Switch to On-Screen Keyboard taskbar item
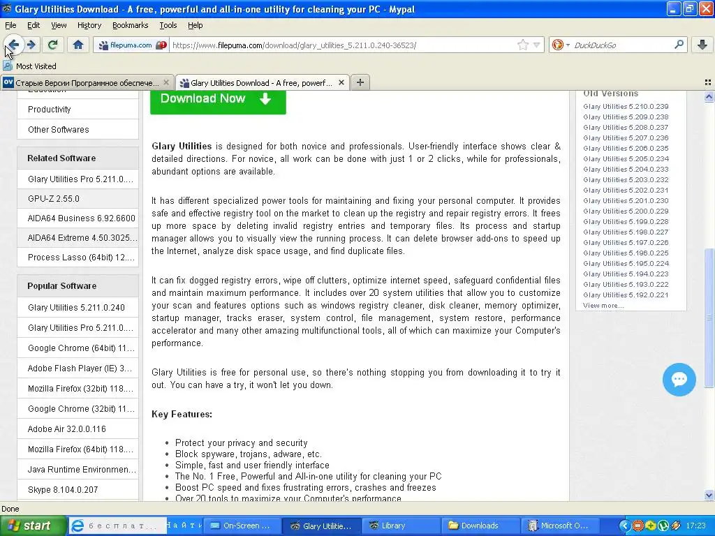This screenshot has width=715, height=536. [241, 526]
